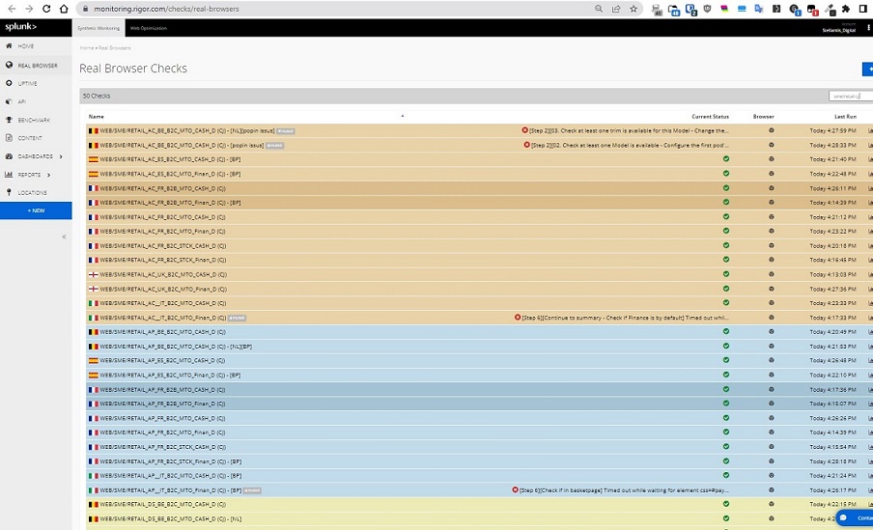Switch to the Web Optimization tab
873x530 pixels.
149,28
